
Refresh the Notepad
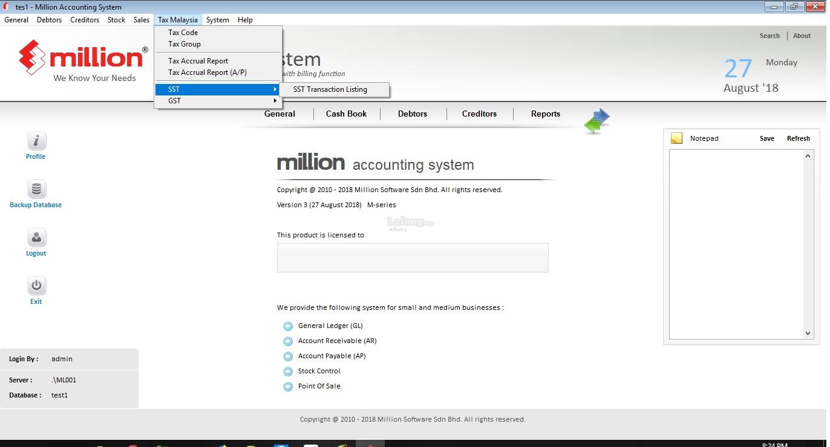point(798,138)
